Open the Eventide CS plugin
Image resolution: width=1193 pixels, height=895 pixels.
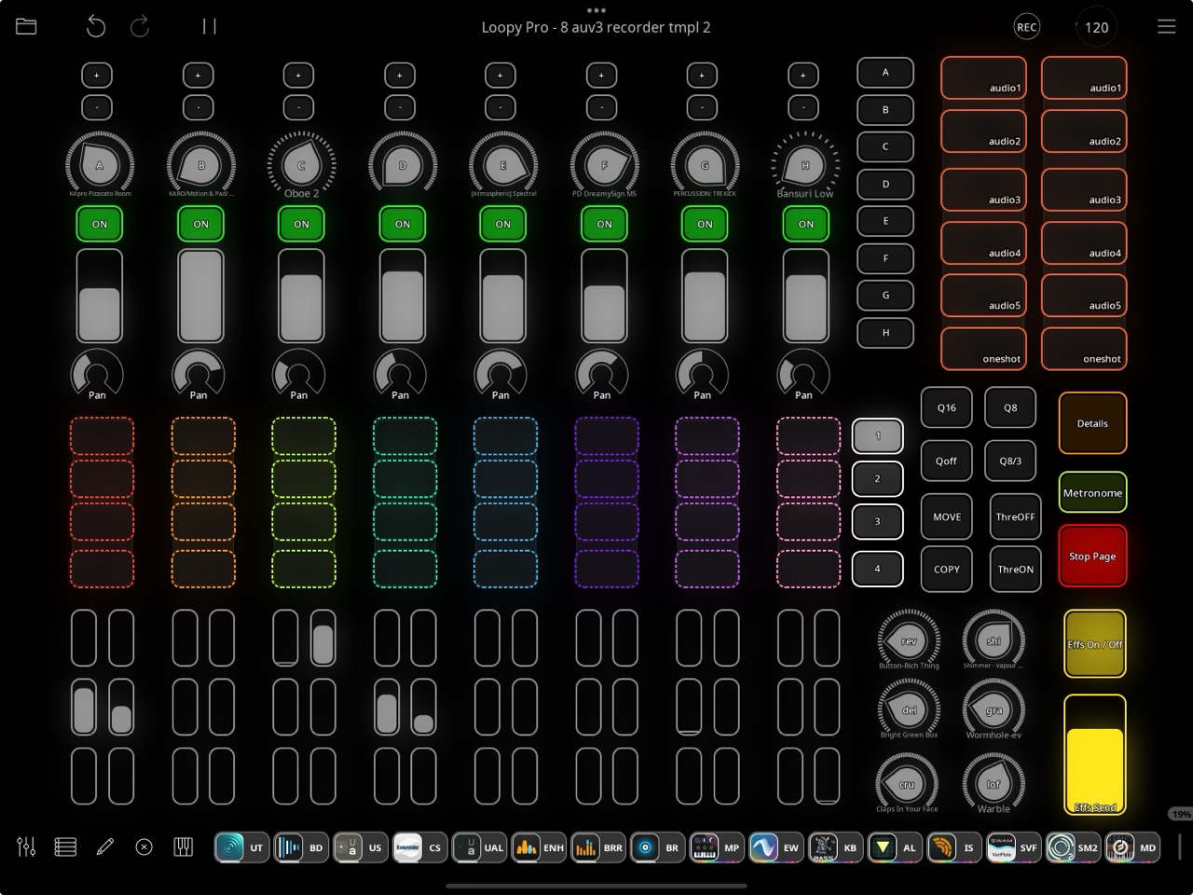tap(418, 847)
